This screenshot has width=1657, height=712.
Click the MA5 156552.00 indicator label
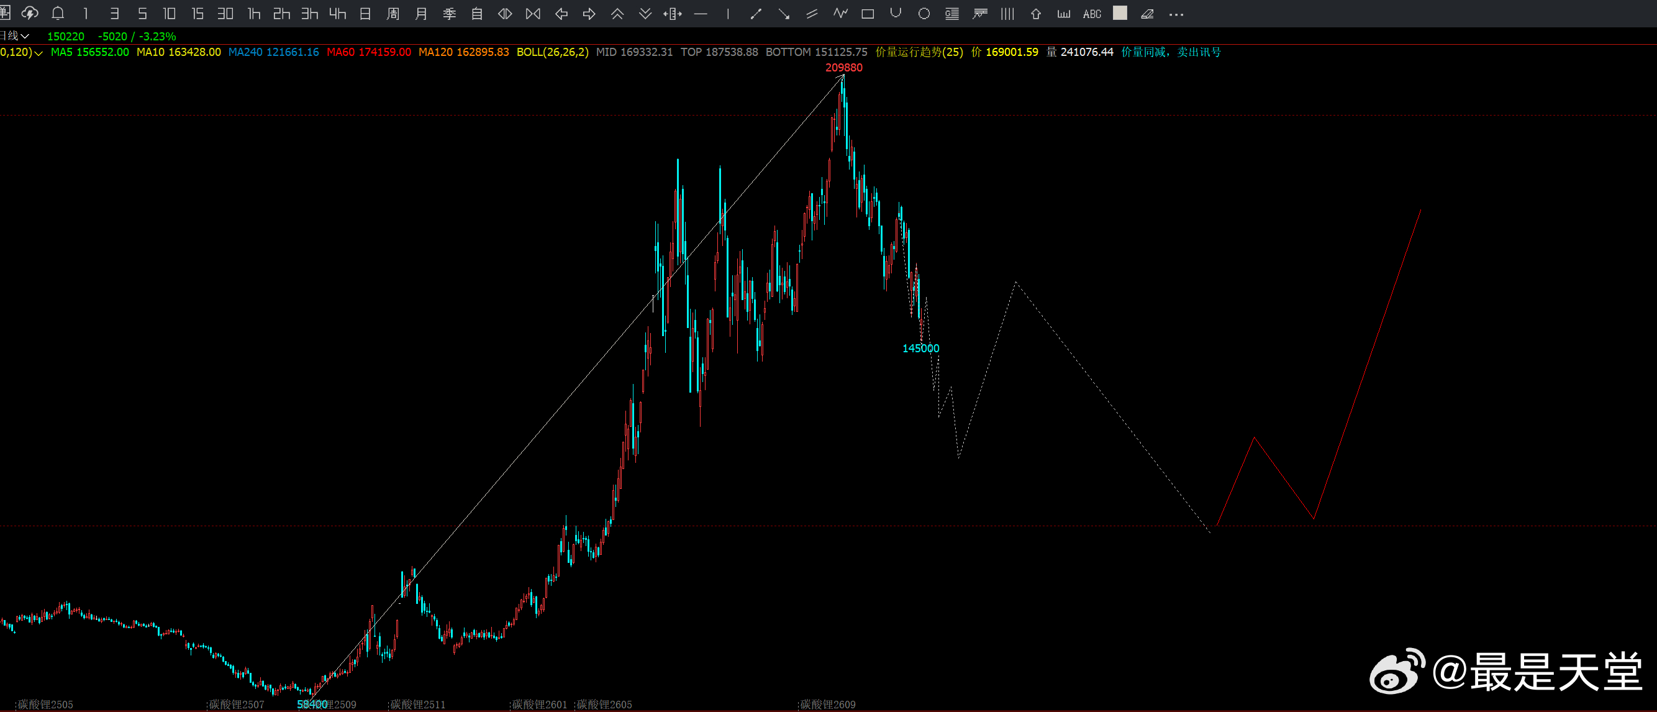click(89, 52)
